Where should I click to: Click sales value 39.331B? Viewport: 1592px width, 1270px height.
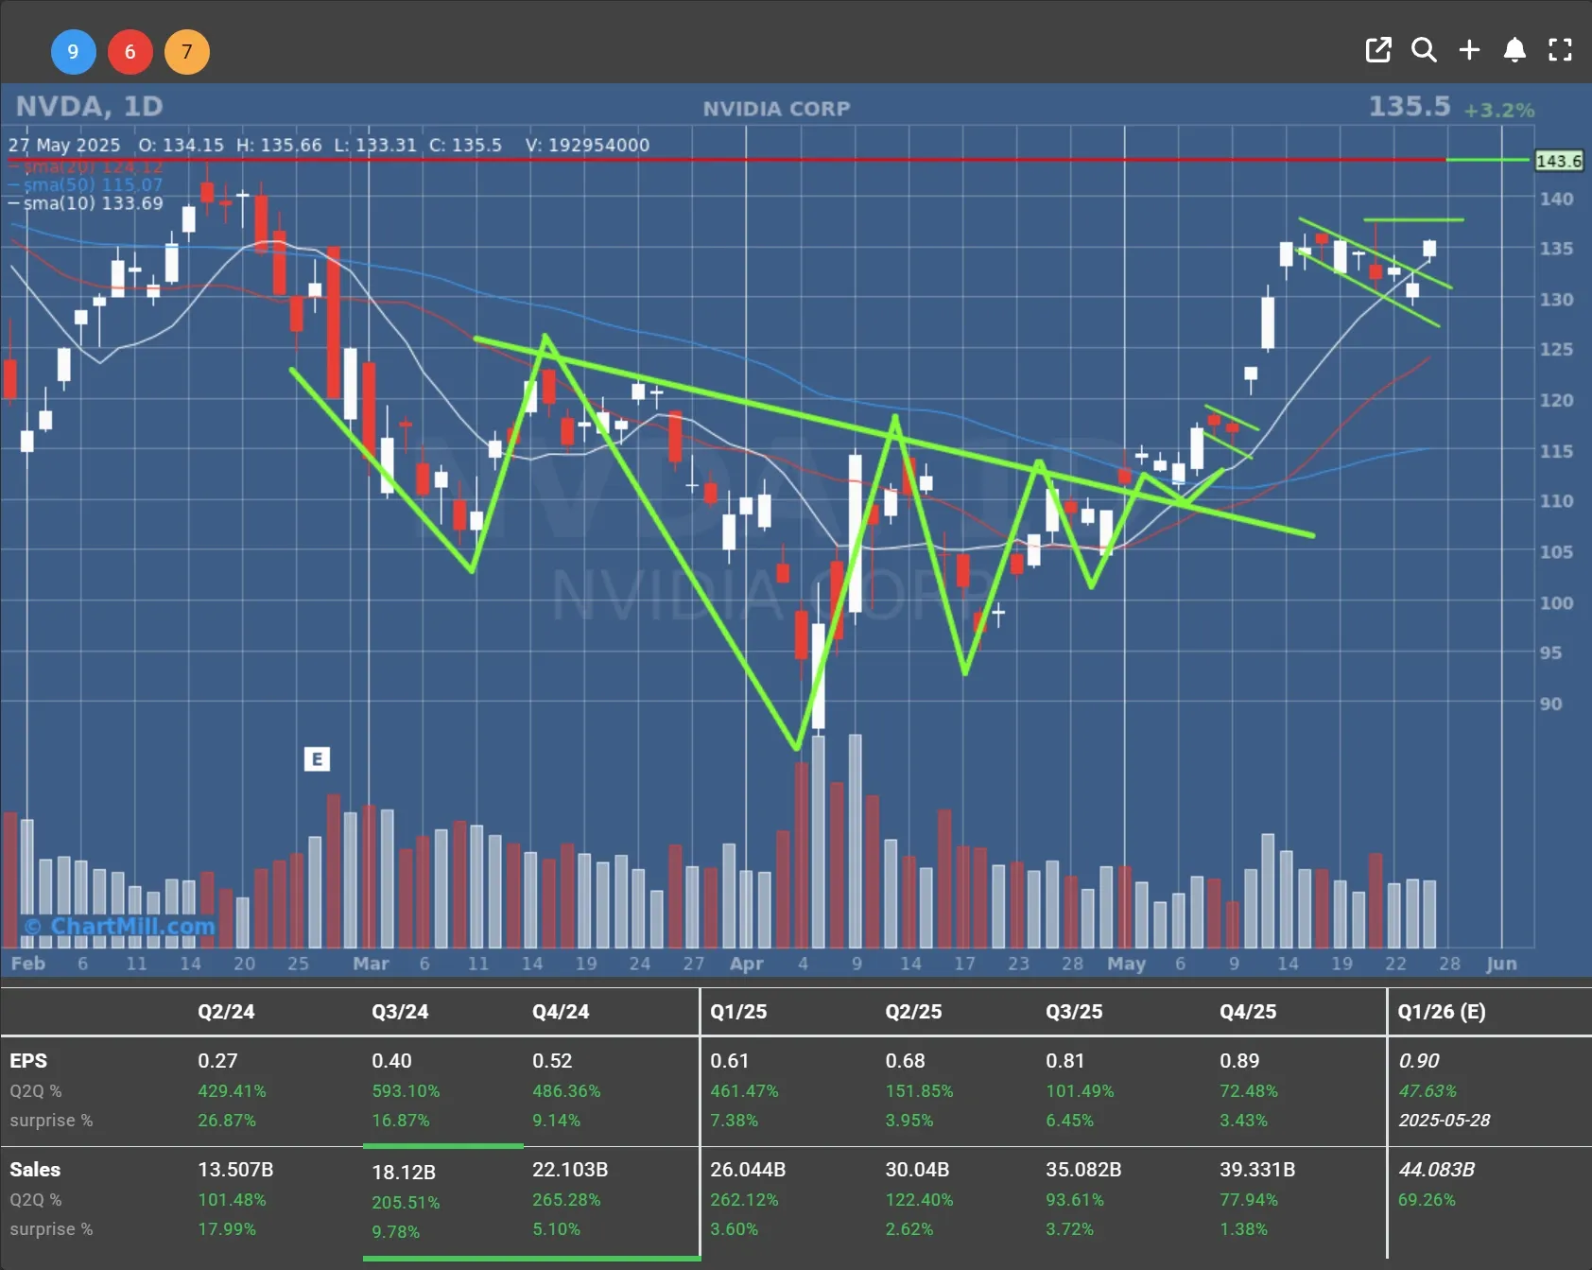coord(1257,1170)
